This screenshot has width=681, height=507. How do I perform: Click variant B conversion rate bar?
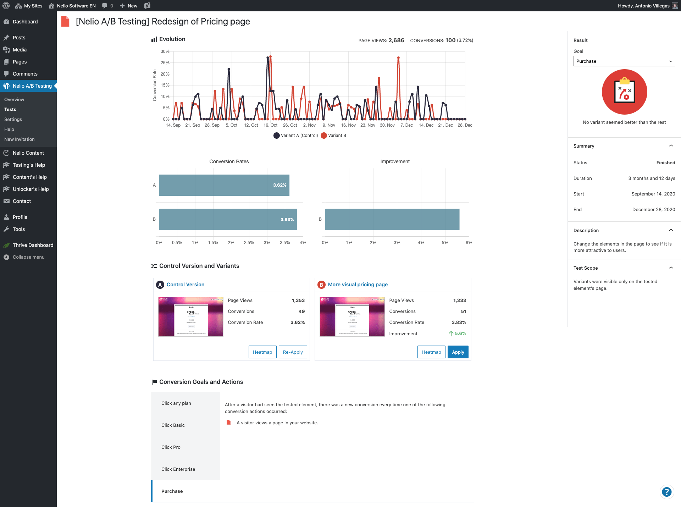pos(228,219)
